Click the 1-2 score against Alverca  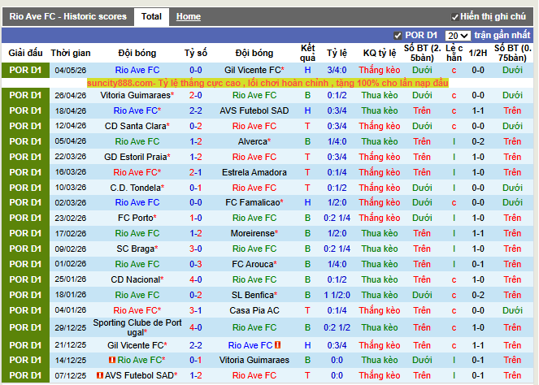pyautogui.click(x=196, y=141)
